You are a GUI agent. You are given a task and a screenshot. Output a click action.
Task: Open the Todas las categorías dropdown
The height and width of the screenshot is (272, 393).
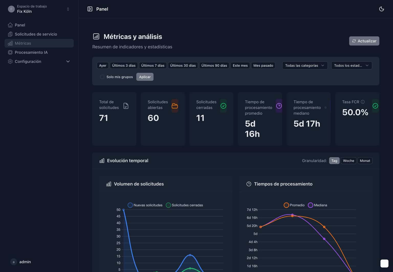[x=305, y=65]
